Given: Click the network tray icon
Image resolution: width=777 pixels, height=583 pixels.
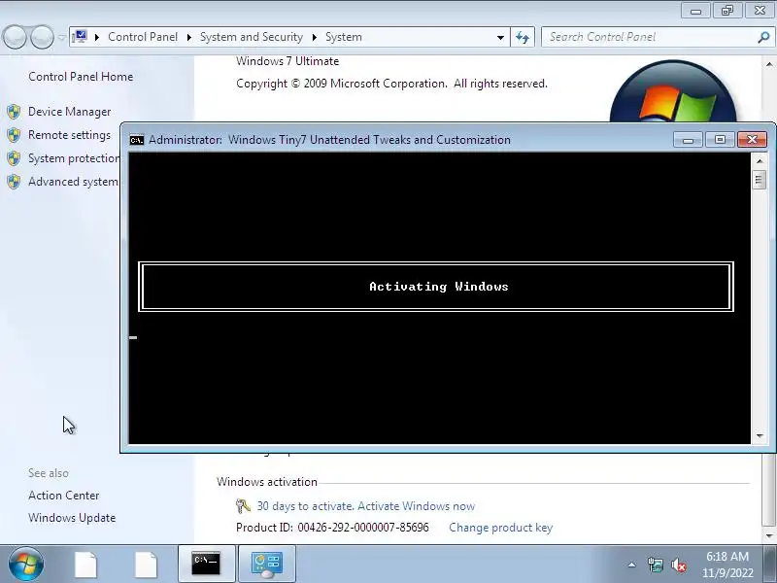Looking at the screenshot, I should [655, 565].
